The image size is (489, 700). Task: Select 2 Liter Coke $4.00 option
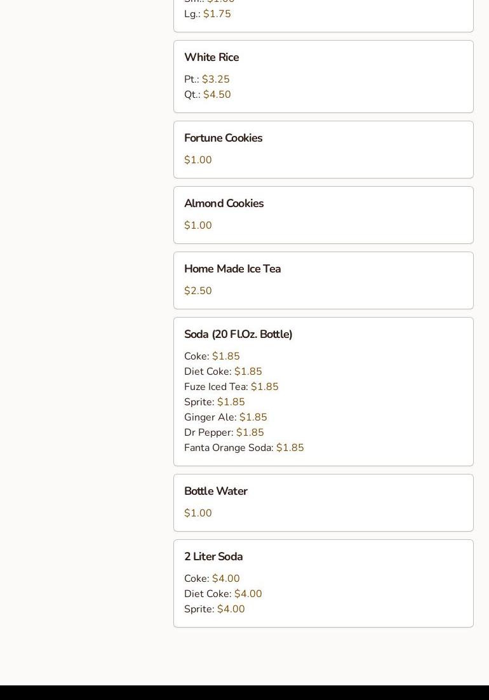point(212,579)
